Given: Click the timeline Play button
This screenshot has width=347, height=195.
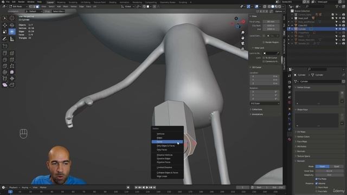Looking at the screenshot, I should click(147, 187).
